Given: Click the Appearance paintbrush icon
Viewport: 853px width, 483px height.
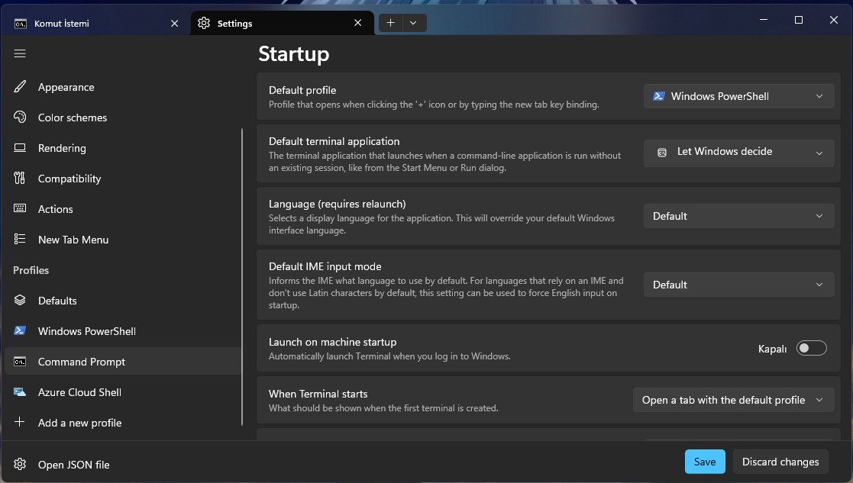Looking at the screenshot, I should pos(20,87).
